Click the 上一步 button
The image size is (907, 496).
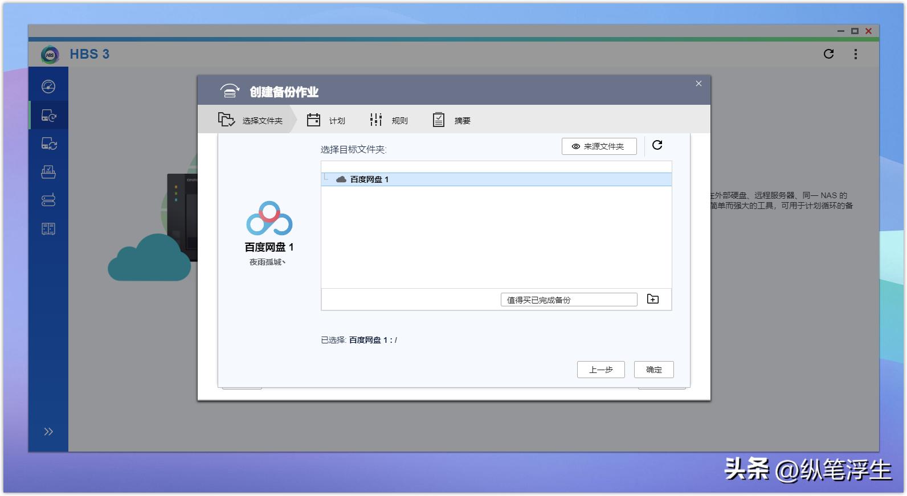tap(600, 370)
